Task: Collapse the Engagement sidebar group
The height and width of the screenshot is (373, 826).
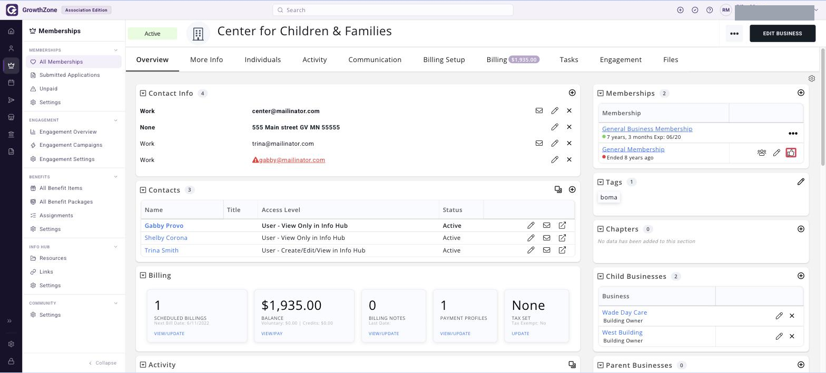Action: (x=116, y=120)
